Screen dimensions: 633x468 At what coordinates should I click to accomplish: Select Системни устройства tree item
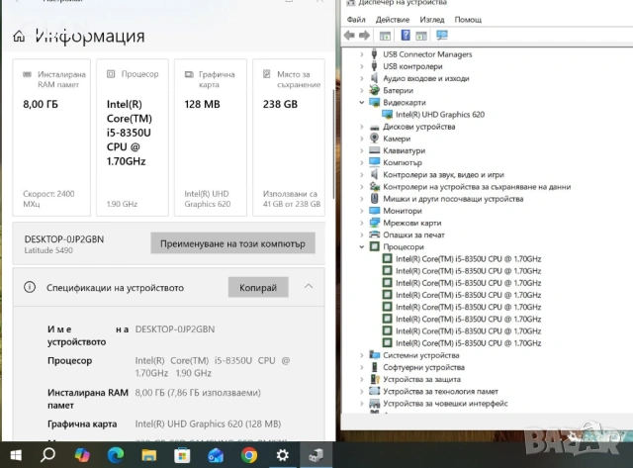click(421, 355)
